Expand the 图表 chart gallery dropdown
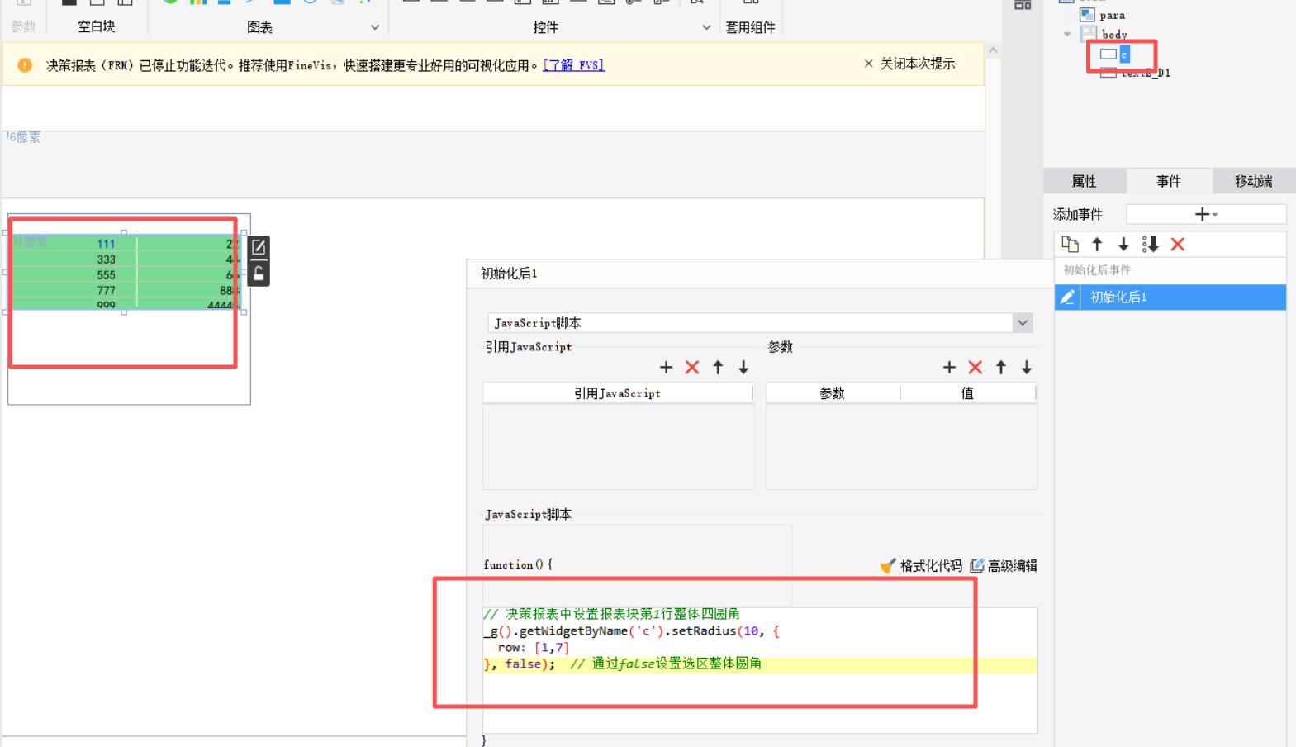The width and height of the screenshot is (1296, 747). [375, 27]
